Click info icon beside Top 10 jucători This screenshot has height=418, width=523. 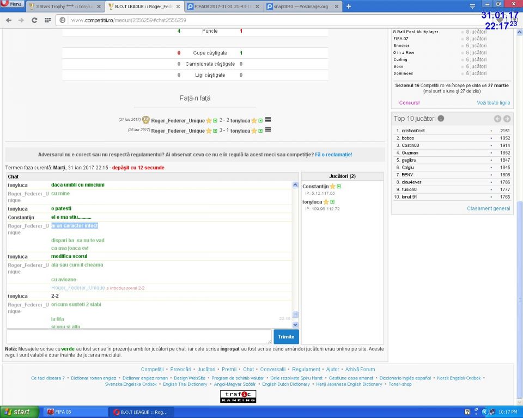point(441,119)
